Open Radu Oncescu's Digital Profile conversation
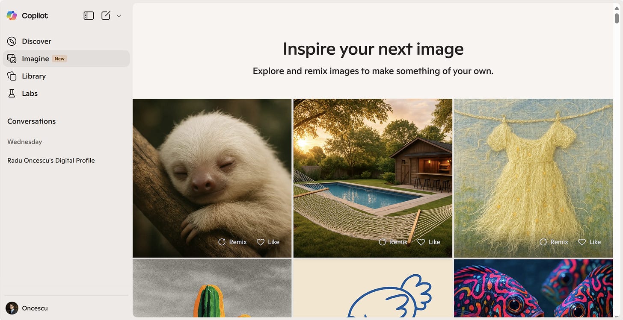This screenshot has width=623, height=320. click(51, 161)
